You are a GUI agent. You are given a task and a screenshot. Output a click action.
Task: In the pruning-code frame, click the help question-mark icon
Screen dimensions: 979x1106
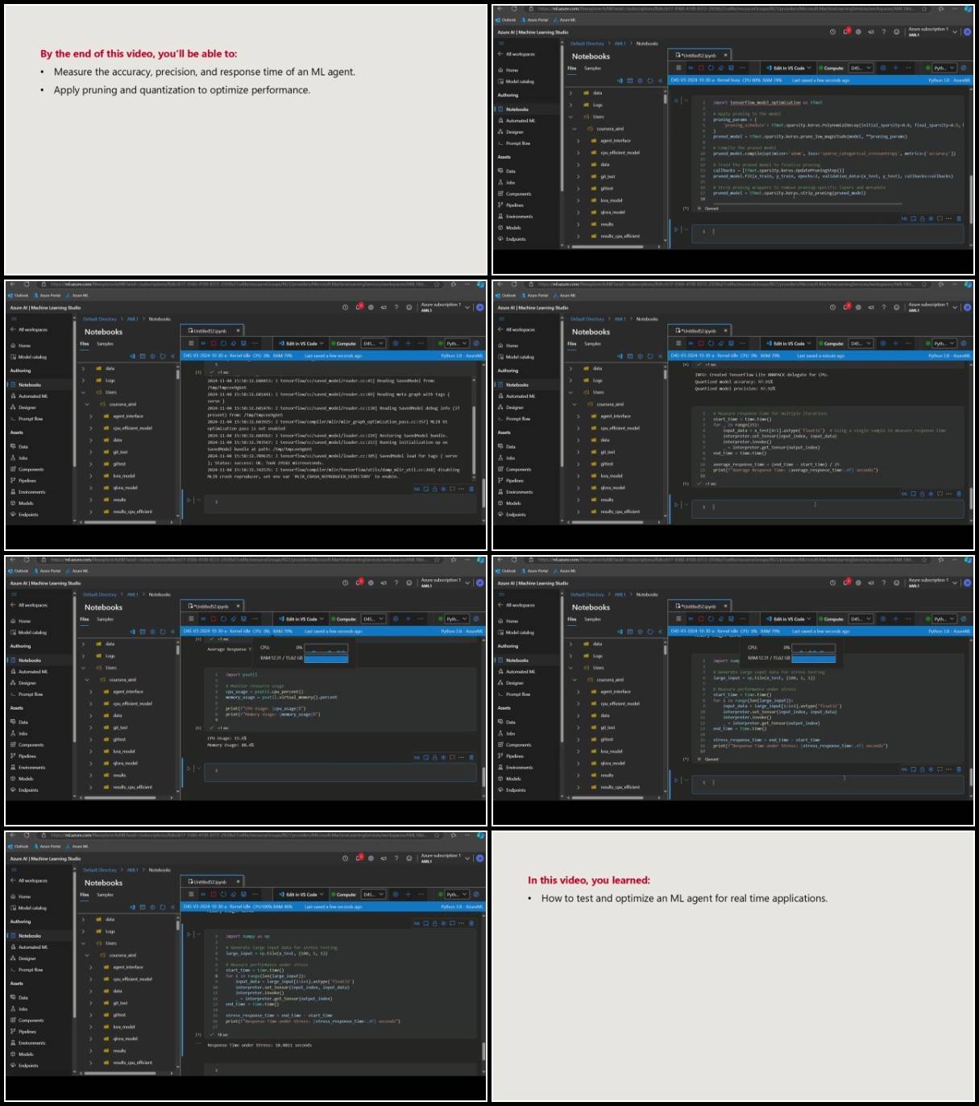[x=883, y=31]
